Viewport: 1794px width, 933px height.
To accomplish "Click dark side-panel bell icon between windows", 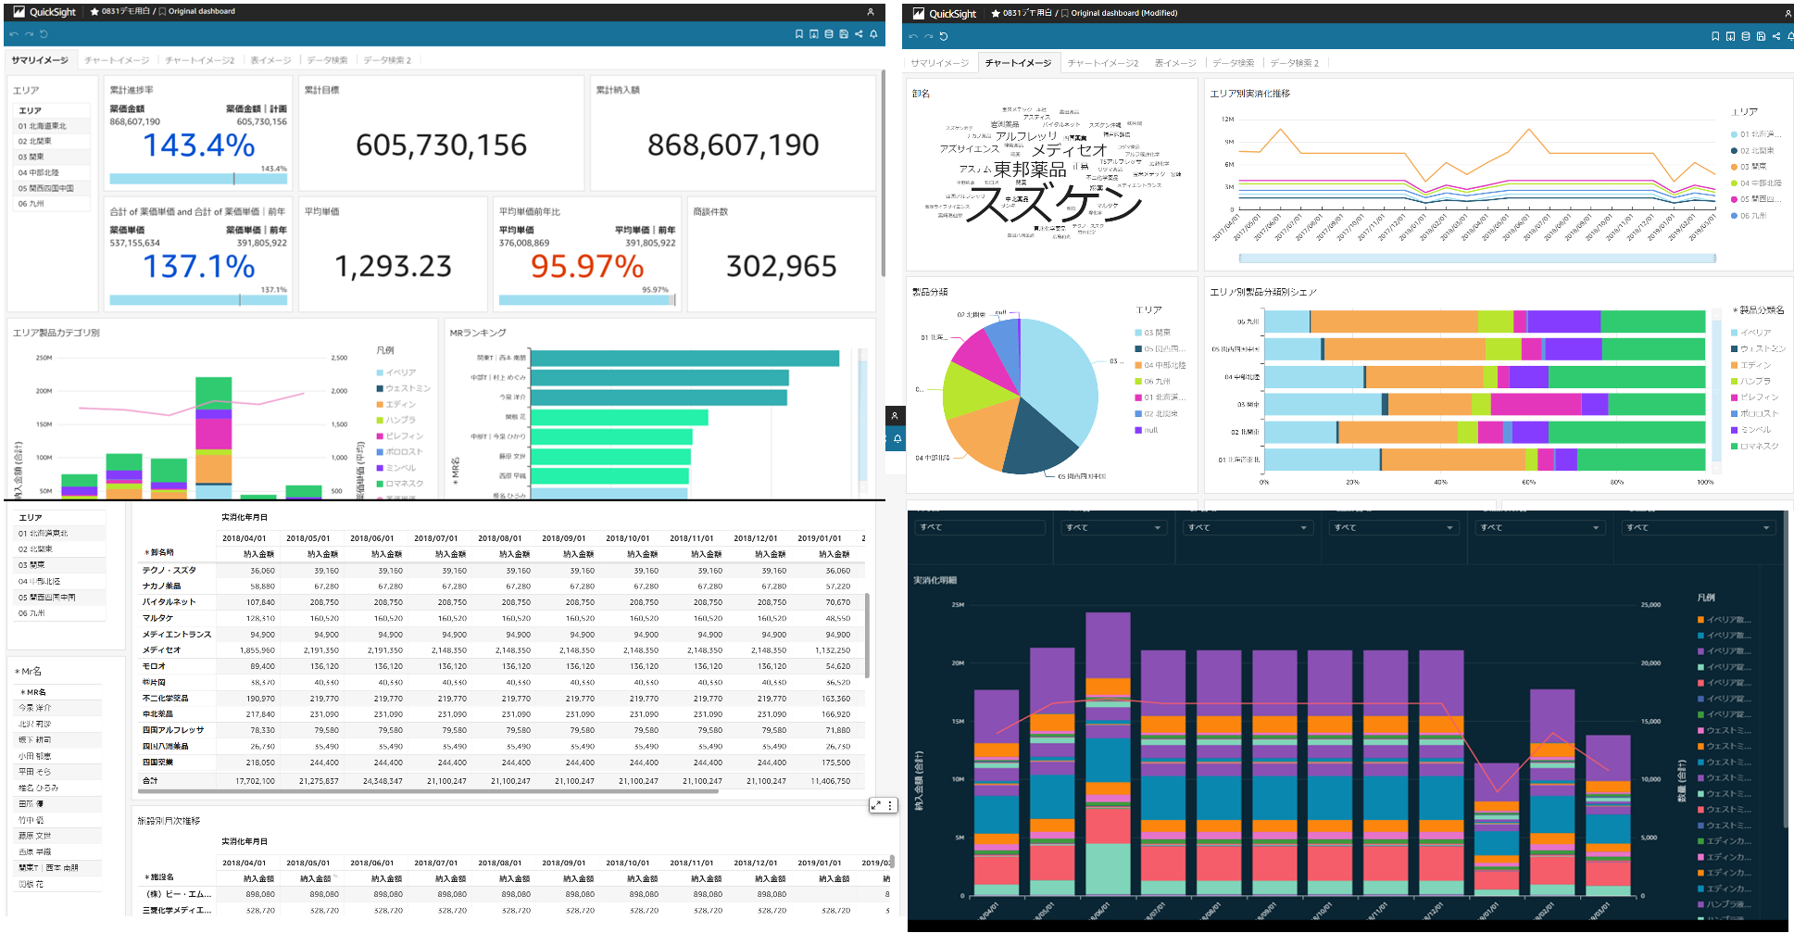I will [897, 439].
